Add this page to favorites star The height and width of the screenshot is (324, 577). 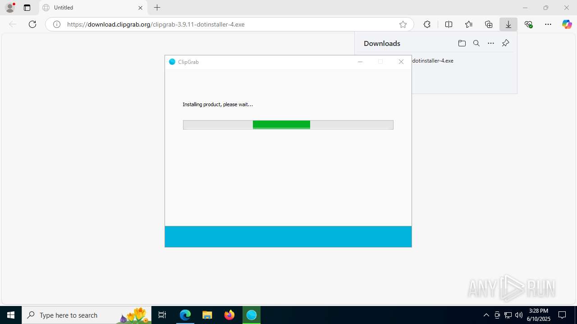[403, 24]
